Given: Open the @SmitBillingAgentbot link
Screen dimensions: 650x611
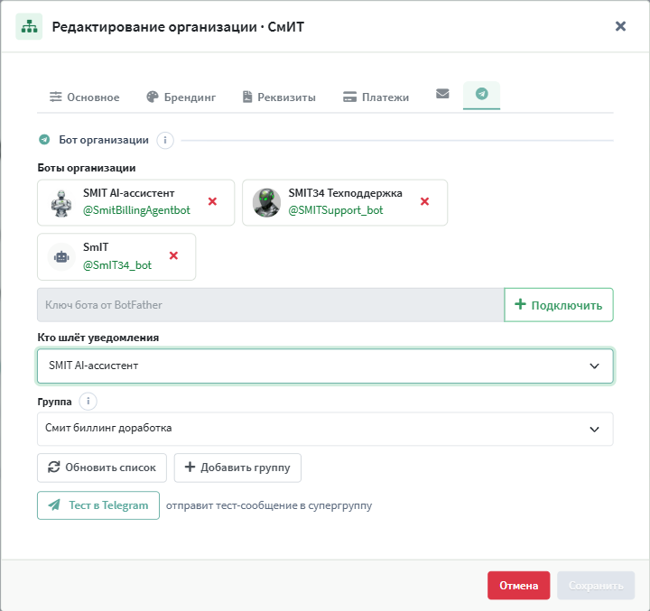Looking at the screenshot, I should click(x=136, y=210).
